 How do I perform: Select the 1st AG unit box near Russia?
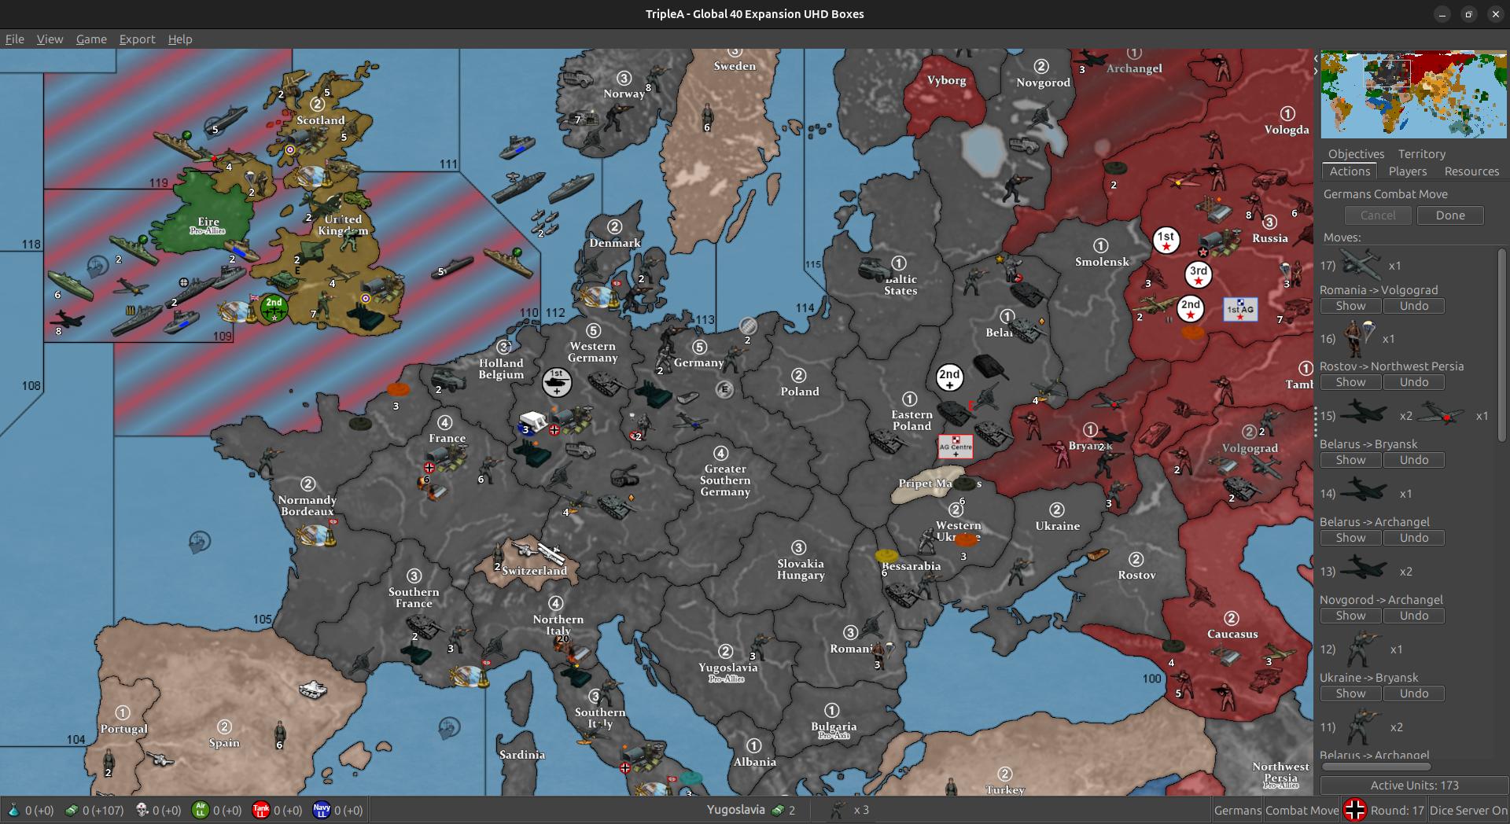pos(1239,309)
